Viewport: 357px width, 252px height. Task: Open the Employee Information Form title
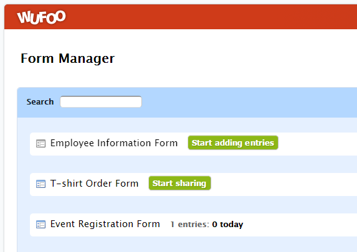[x=114, y=143]
